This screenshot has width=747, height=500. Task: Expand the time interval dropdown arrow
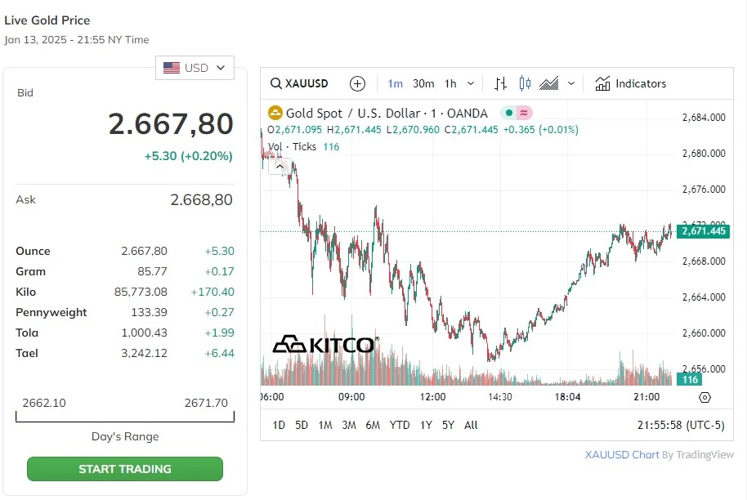(x=471, y=83)
